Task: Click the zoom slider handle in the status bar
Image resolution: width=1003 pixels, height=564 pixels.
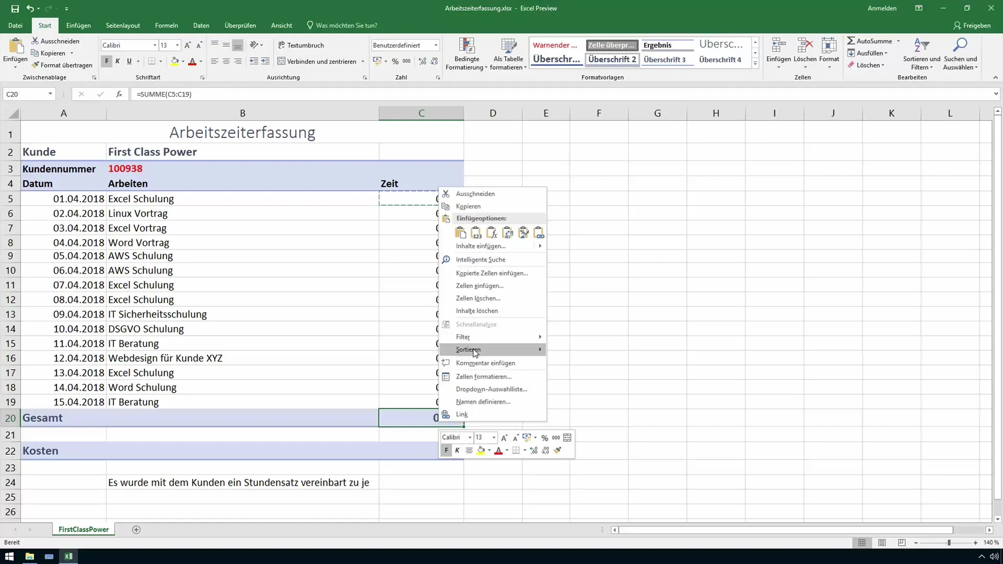Action: pos(949,543)
